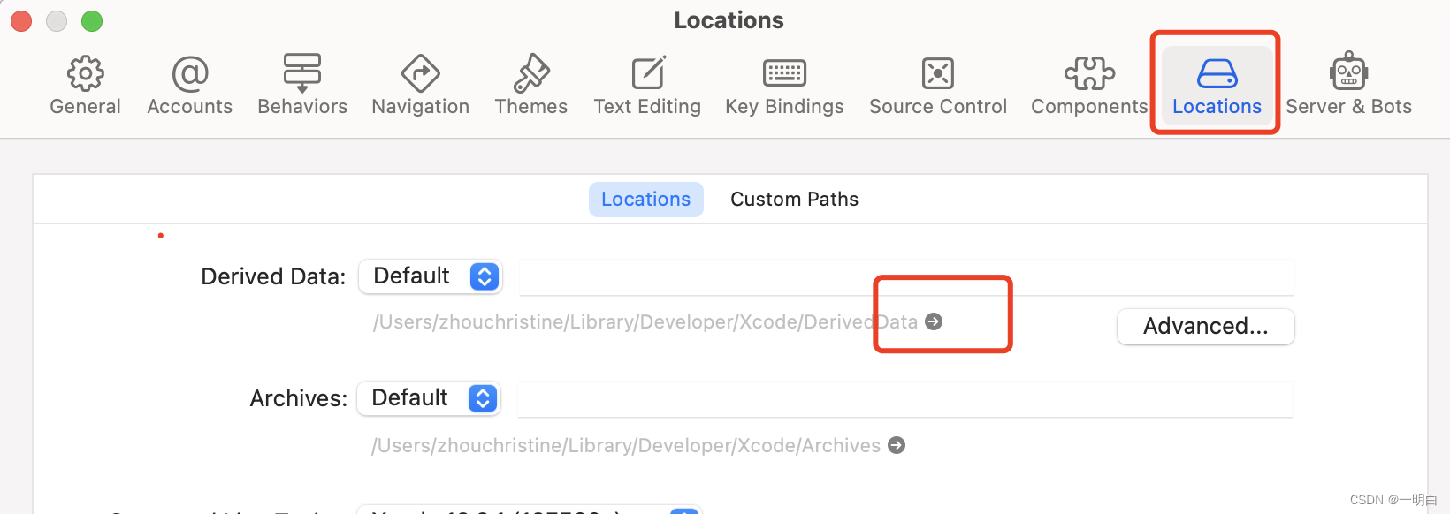The height and width of the screenshot is (514, 1450).
Task: Click the Derived Data path text field
Action: tap(907, 277)
